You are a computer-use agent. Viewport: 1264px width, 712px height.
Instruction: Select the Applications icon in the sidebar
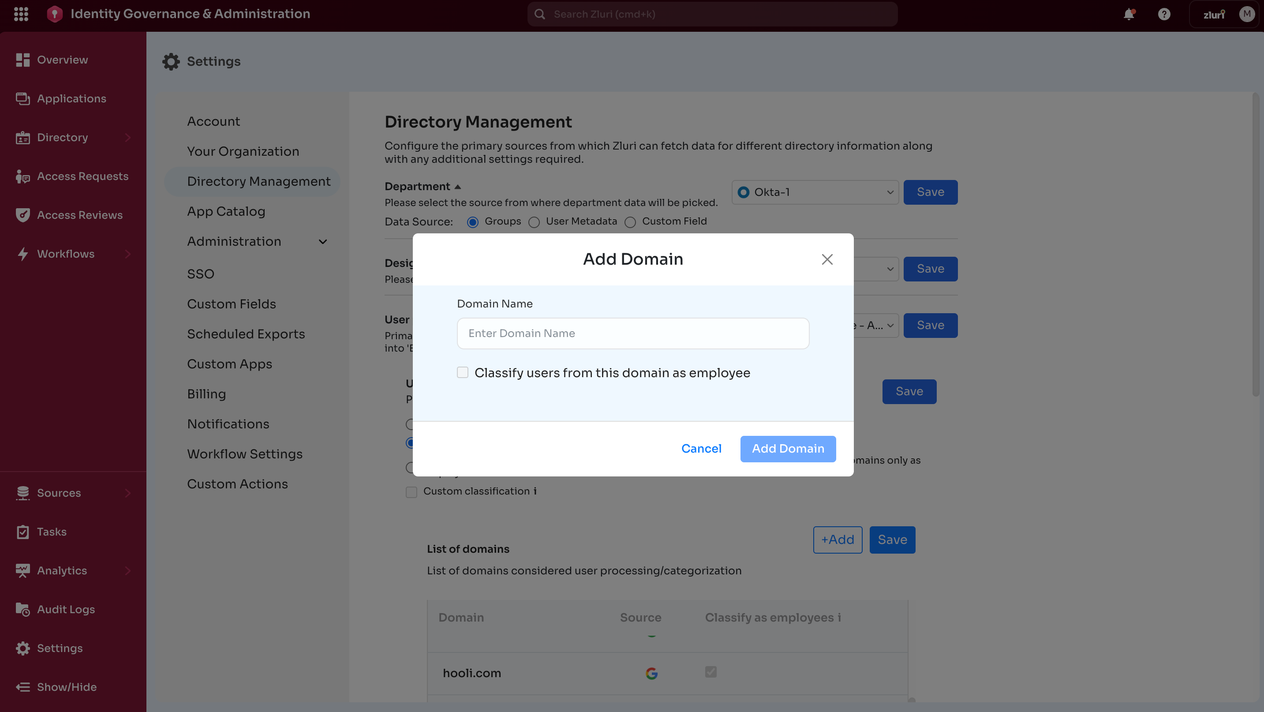click(x=22, y=98)
